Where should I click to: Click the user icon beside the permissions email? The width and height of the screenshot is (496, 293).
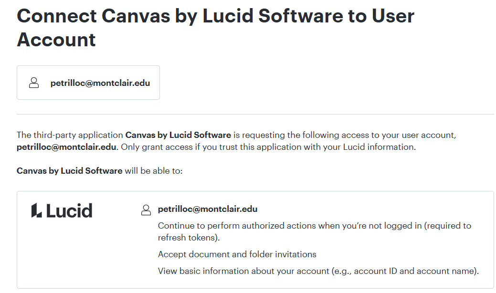[146, 210]
